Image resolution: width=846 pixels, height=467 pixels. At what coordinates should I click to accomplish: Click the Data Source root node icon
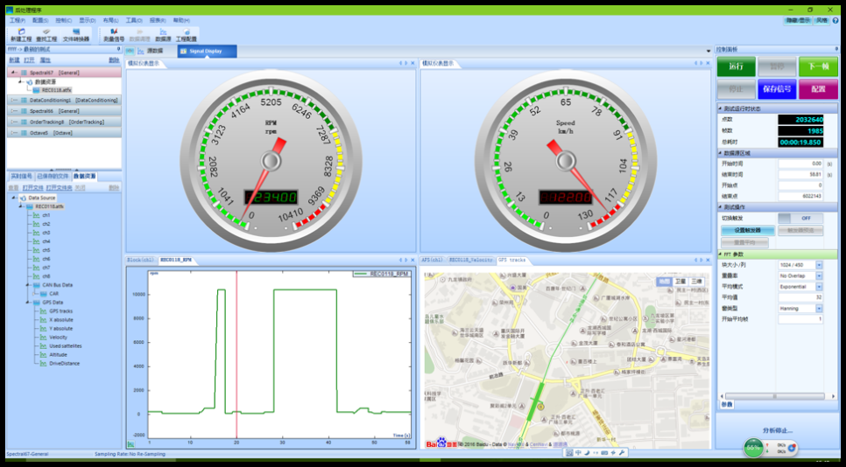coord(23,198)
